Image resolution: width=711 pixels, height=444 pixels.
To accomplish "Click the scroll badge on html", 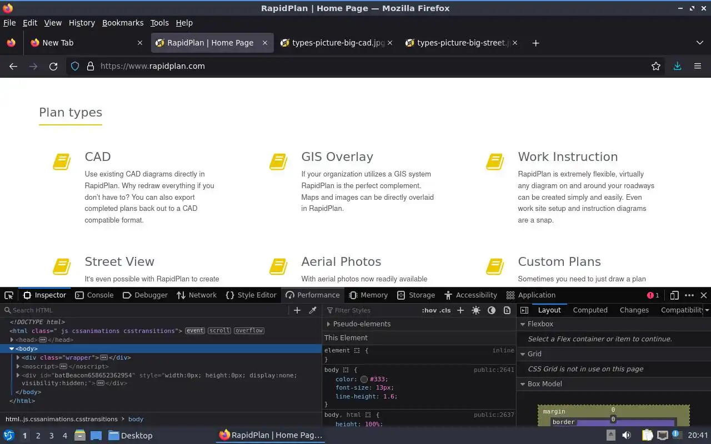I will [219, 331].
